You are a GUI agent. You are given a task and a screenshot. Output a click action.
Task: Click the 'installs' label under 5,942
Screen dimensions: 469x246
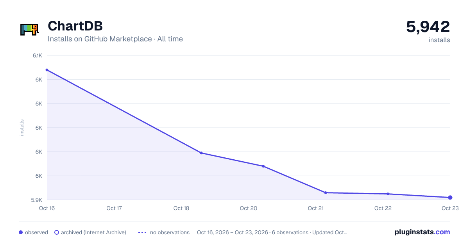pos(439,40)
